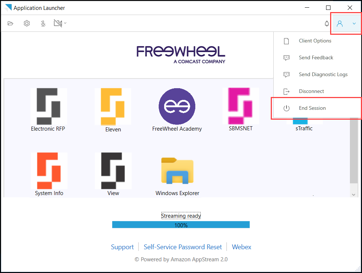The width and height of the screenshot is (362, 273).
Task: Open the Electronic RFP app
Action: point(49,106)
